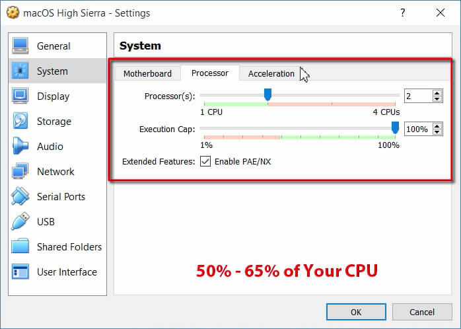Select the Audio speaker icon
This screenshot has width=461, height=329.
(20, 147)
